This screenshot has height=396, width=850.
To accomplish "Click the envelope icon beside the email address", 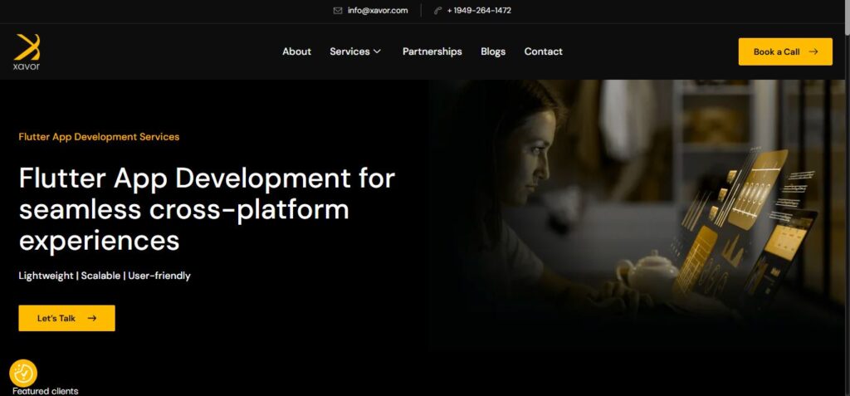I will click(338, 11).
